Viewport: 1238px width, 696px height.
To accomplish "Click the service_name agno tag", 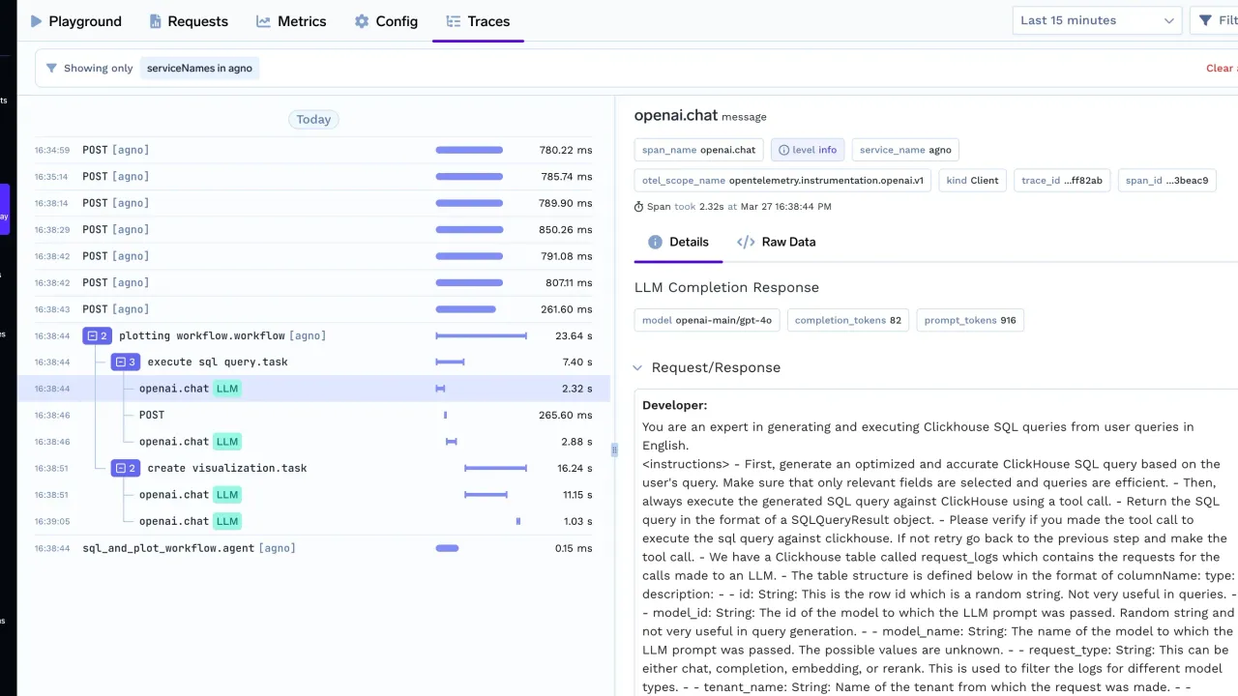I will pos(905,150).
